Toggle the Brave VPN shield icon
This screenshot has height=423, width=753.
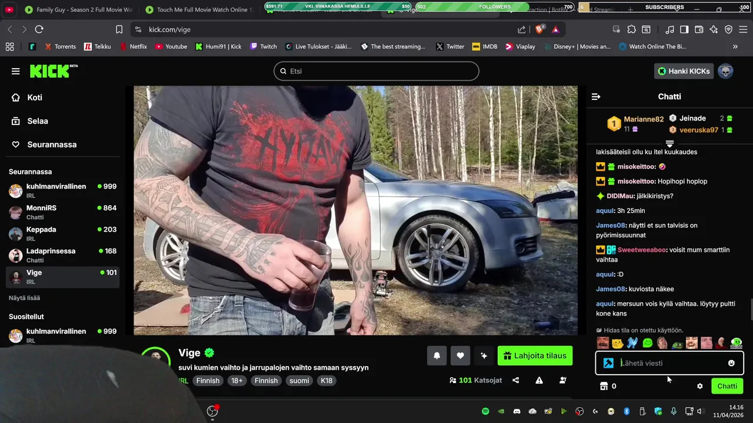(728, 29)
